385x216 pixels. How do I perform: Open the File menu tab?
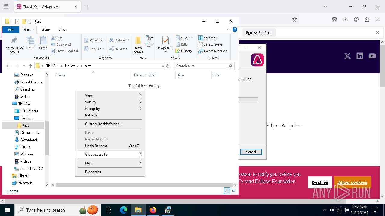pyautogui.click(x=11, y=30)
